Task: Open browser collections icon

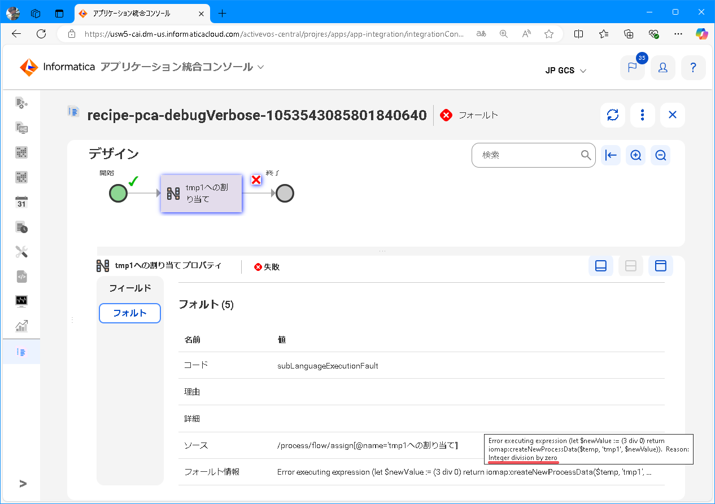Action: tap(629, 34)
